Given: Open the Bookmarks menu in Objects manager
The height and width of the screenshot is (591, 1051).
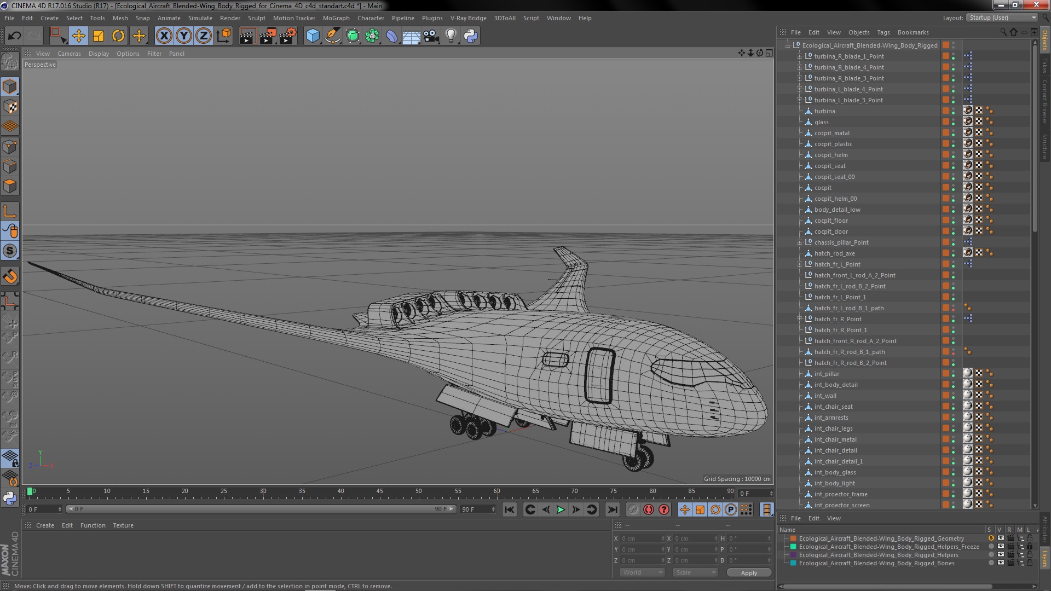Looking at the screenshot, I should click(x=913, y=32).
